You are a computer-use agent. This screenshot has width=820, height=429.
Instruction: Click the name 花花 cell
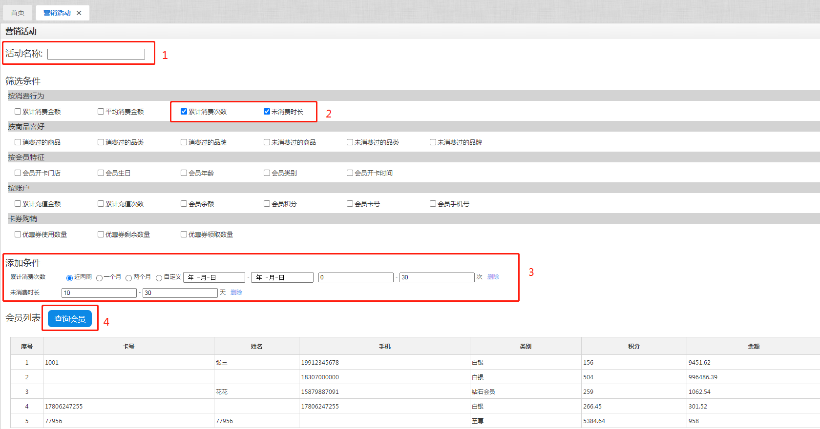(257, 392)
